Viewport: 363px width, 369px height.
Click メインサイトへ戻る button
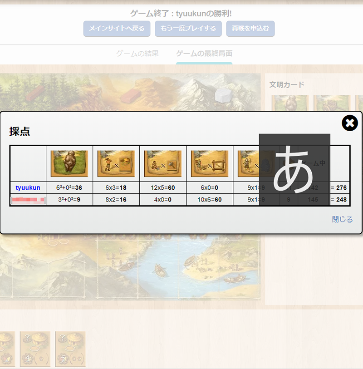point(117,29)
